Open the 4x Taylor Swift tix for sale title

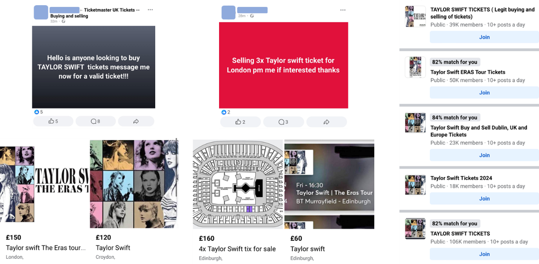(x=237, y=249)
